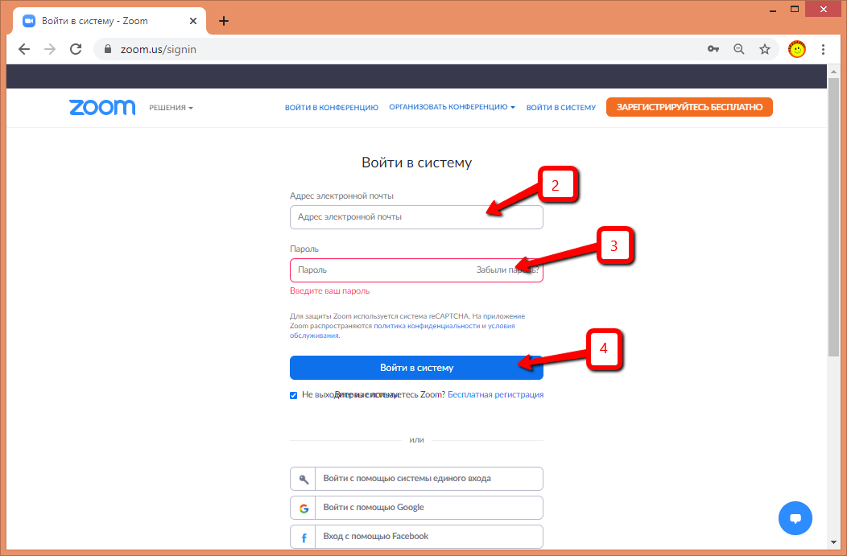Open a new browser tab
This screenshot has width=847, height=556.
pos(224,21)
